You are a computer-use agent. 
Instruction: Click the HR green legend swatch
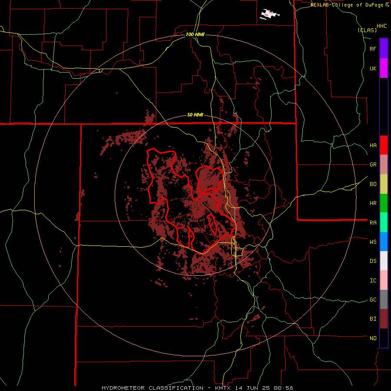click(x=384, y=203)
